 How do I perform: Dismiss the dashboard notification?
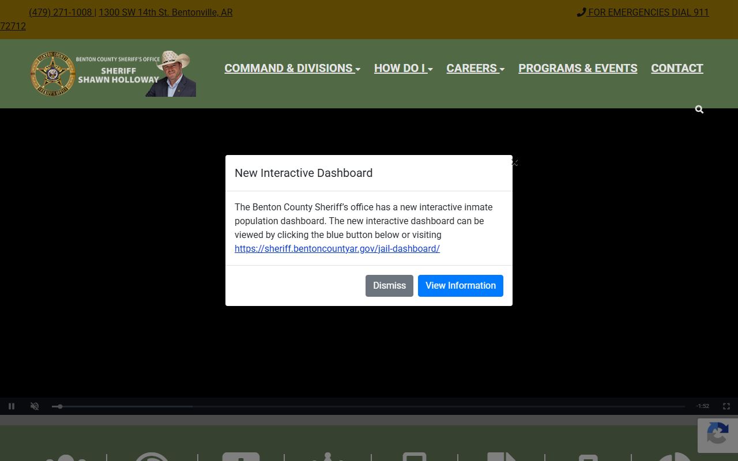pyautogui.click(x=389, y=286)
